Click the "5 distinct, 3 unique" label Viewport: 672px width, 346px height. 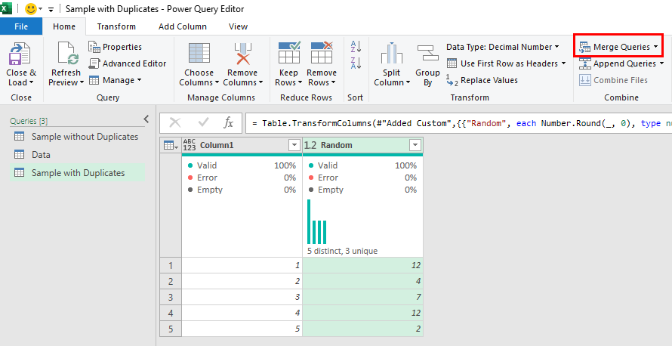coord(343,251)
